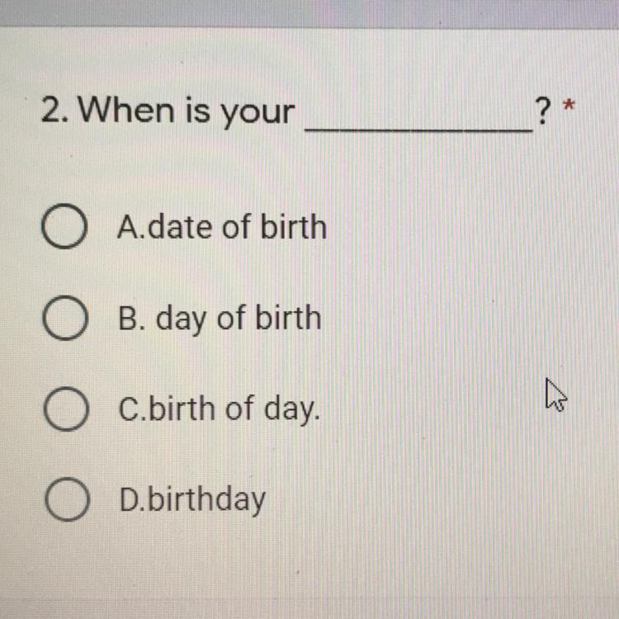Click the 'D.birthday' answer label
The image size is (619, 619).
192,500
